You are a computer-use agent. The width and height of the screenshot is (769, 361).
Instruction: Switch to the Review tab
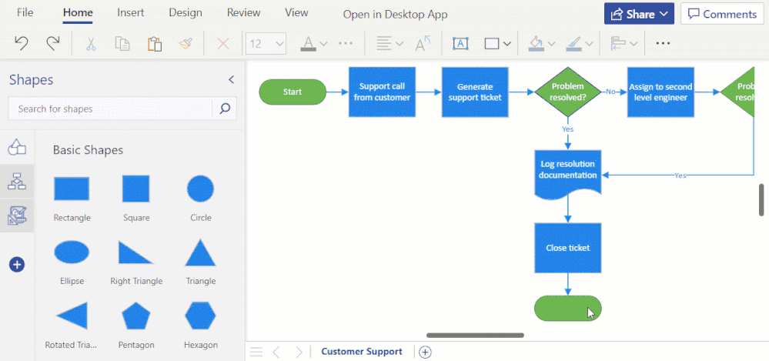pyautogui.click(x=243, y=13)
